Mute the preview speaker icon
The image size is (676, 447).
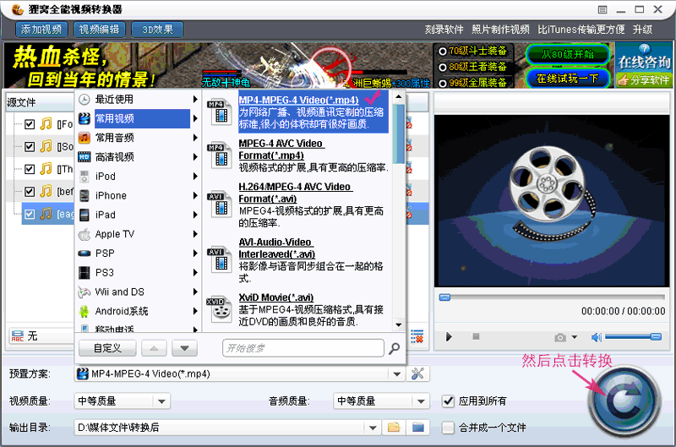coord(597,337)
